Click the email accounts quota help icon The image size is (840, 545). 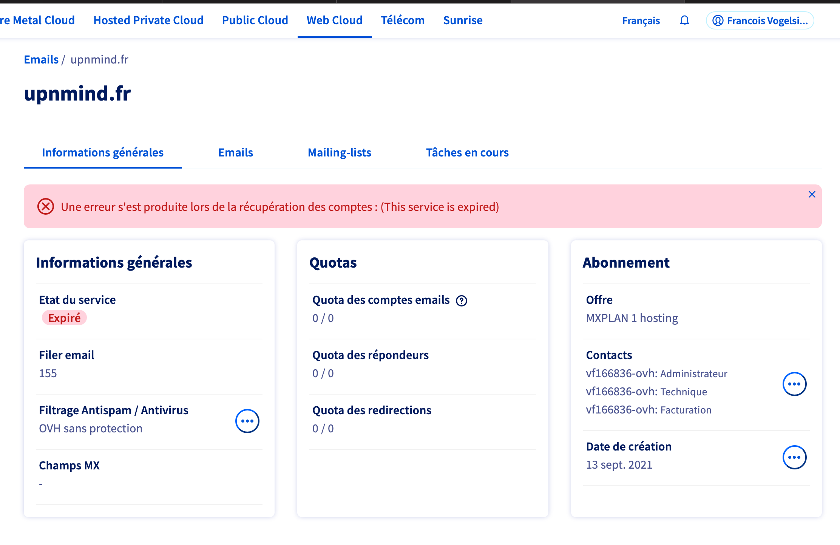[462, 301]
